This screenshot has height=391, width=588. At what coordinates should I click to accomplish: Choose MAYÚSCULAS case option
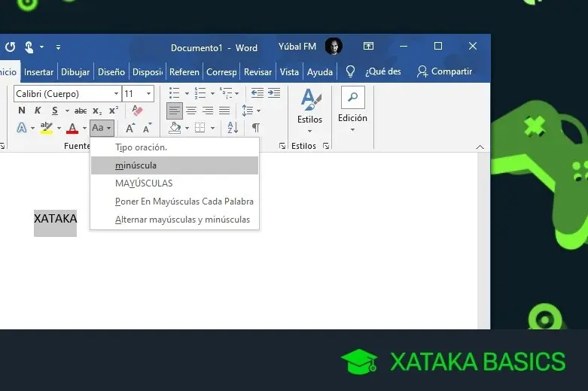coord(175,183)
